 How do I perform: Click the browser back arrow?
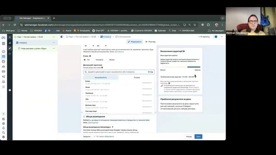3,25
